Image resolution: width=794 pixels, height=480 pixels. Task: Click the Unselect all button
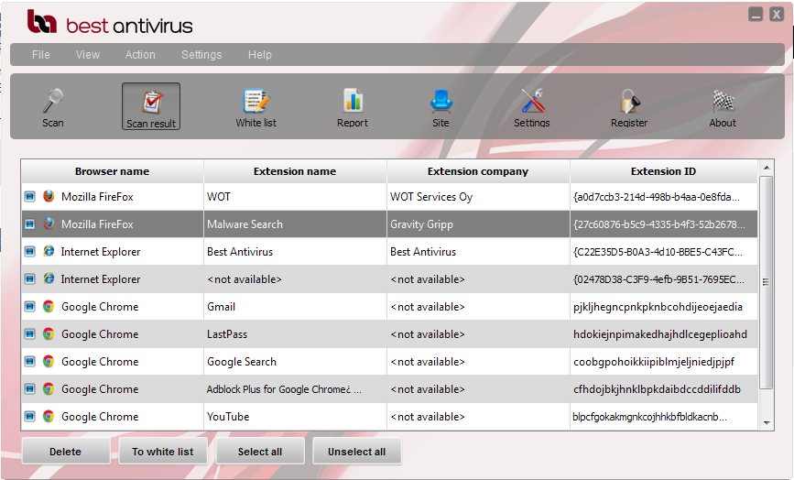(357, 451)
